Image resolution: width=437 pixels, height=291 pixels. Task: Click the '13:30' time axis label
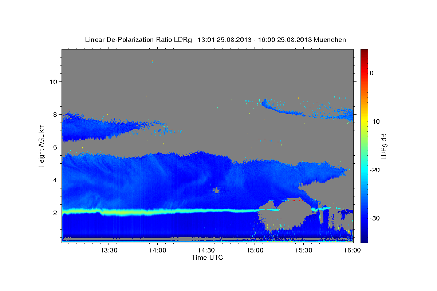coord(109,250)
